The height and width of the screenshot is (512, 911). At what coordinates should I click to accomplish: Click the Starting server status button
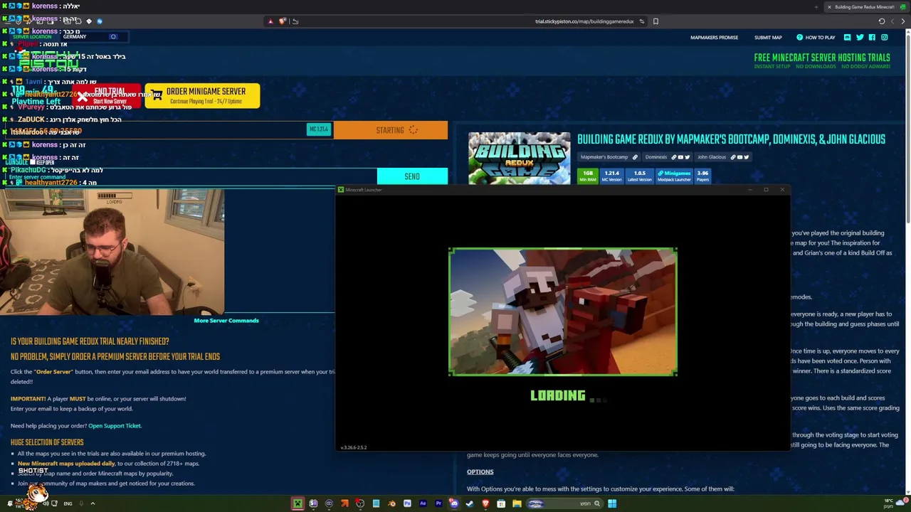391,130
